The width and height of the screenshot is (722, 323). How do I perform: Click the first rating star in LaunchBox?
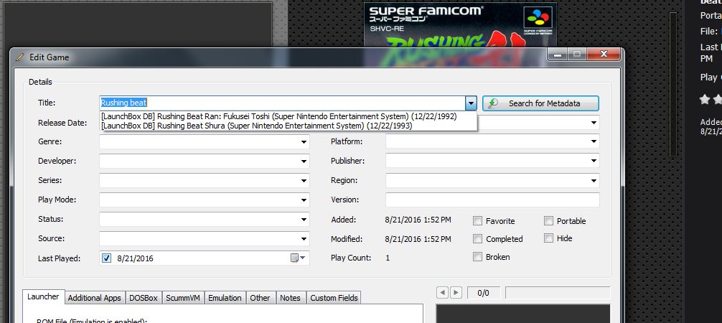pyautogui.click(x=705, y=99)
